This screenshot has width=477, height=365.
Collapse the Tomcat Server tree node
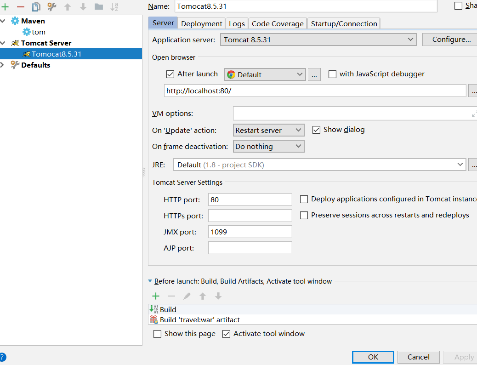[x=3, y=43]
